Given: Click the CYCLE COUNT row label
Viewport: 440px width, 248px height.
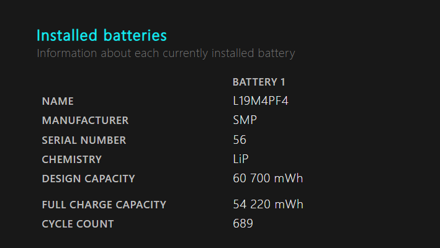Looking at the screenshot, I should click(x=78, y=224).
